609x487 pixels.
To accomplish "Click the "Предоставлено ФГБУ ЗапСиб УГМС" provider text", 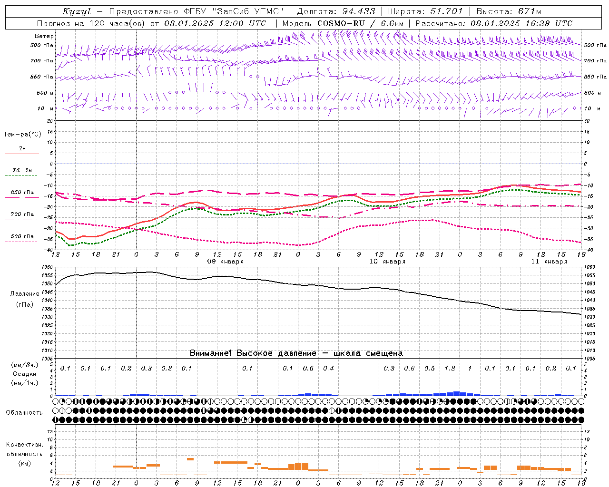I will point(196,11).
